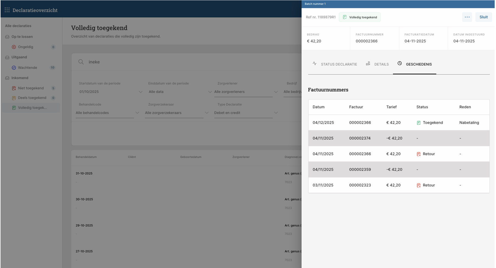This screenshot has height=268, width=496.
Task: Open the app grid menu icon
Action: click(7, 10)
